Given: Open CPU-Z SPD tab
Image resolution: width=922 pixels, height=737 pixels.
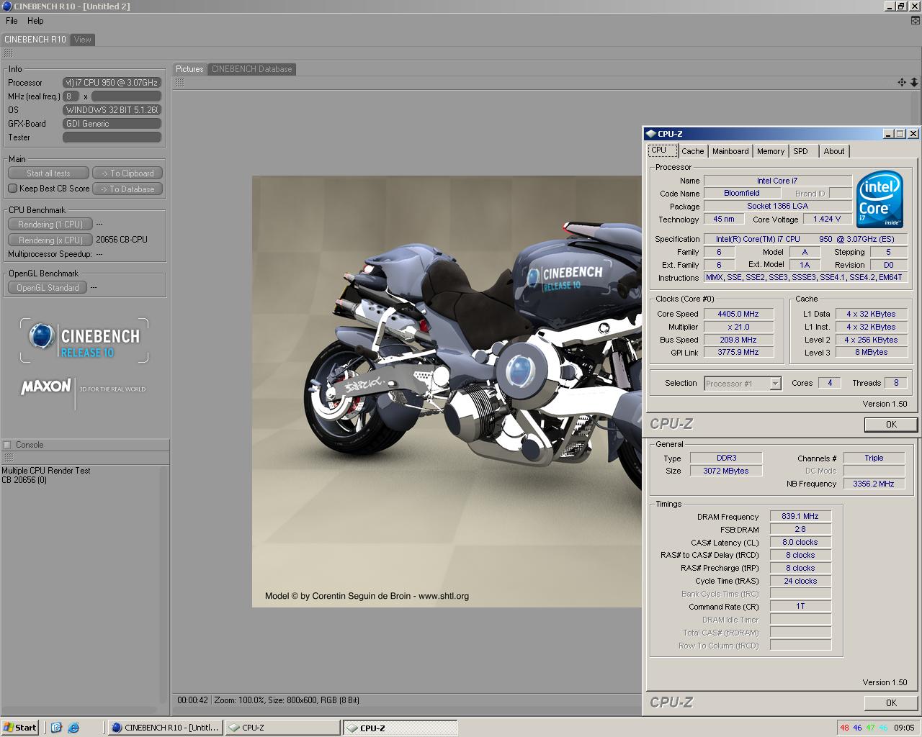Looking at the screenshot, I should pyautogui.click(x=801, y=151).
